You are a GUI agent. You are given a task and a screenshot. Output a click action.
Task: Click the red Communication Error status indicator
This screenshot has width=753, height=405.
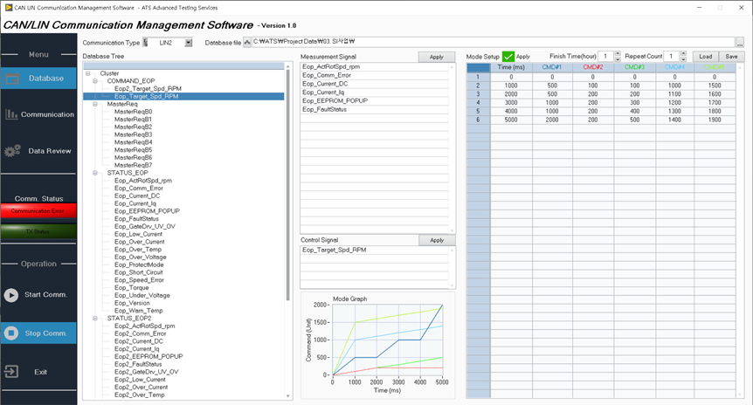pos(38,210)
